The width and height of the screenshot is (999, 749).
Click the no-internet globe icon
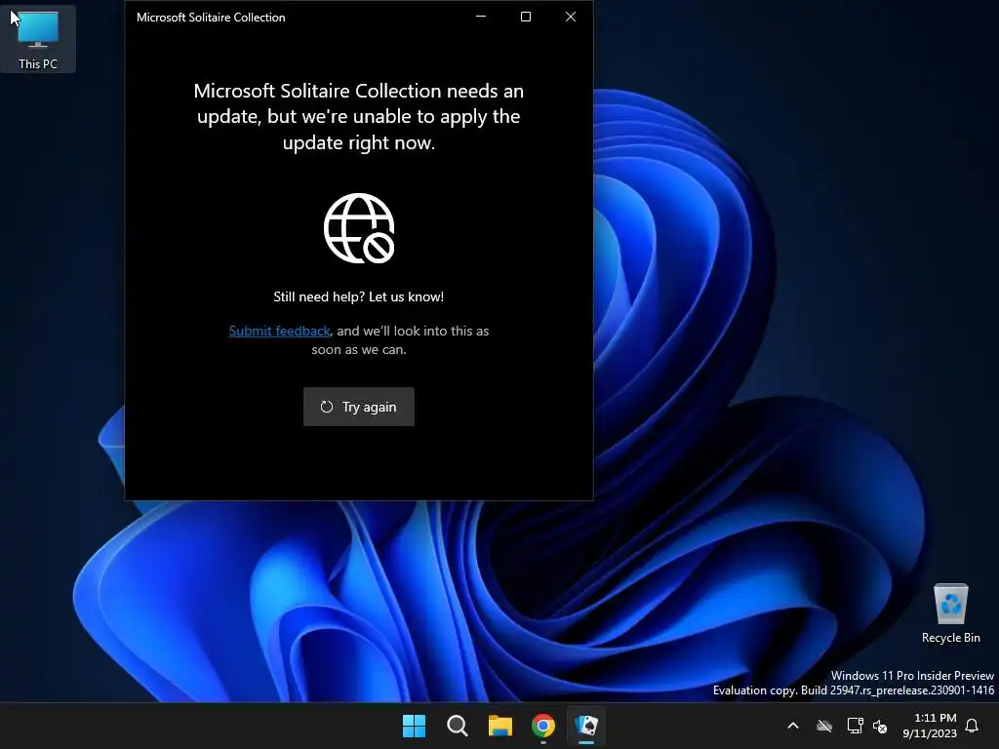tap(359, 228)
